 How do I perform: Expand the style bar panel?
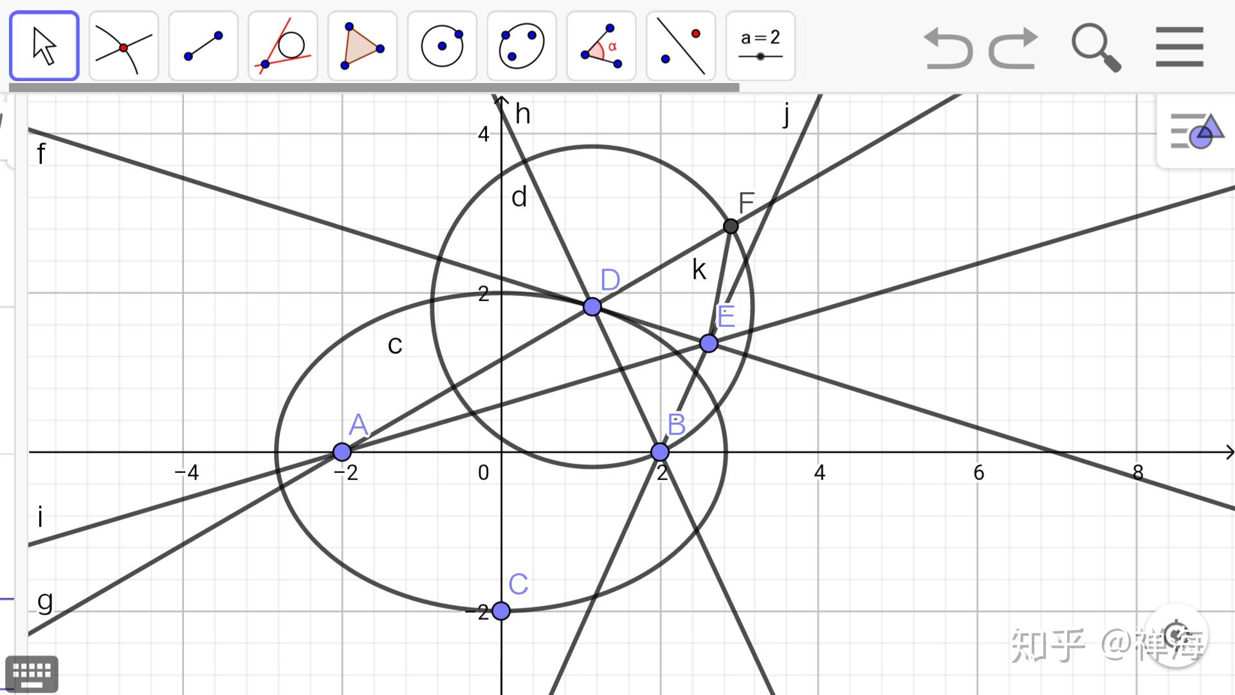click(x=1196, y=131)
